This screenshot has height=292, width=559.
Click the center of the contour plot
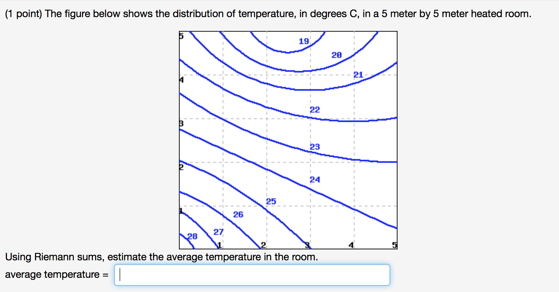tap(288, 139)
